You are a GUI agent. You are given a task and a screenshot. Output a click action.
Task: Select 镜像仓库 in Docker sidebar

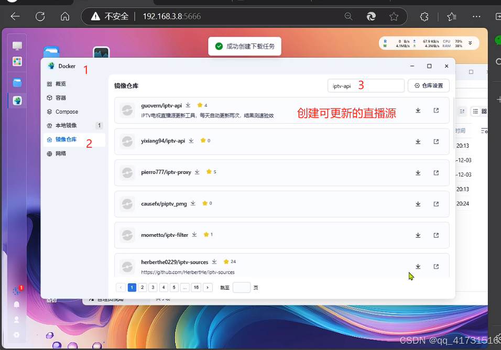pos(74,139)
